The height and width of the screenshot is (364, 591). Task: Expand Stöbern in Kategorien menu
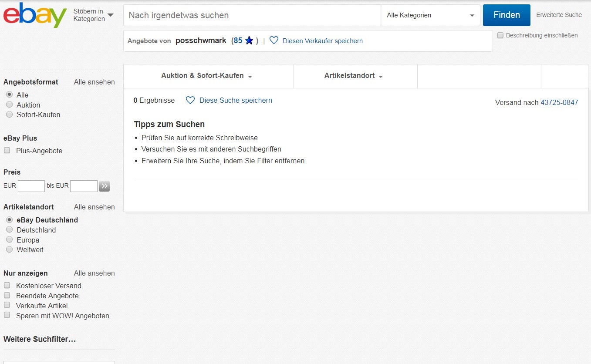[x=93, y=15]
